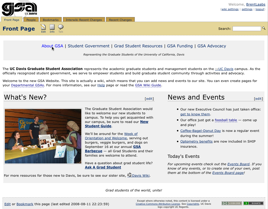Click the Davis Wiki logo icon
The image size is (268, 209).
point(129,175)
